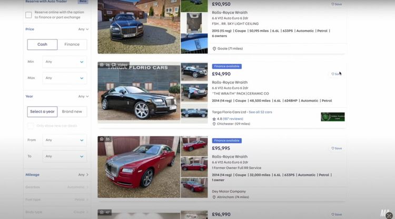
Task: Open the 187 reviews link
Action: click(x=233, y=119)
